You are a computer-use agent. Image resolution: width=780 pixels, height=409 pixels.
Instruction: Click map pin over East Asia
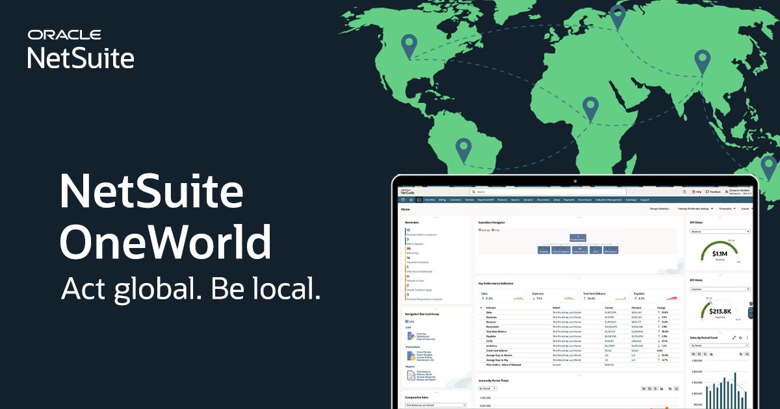tap(701, 62)
